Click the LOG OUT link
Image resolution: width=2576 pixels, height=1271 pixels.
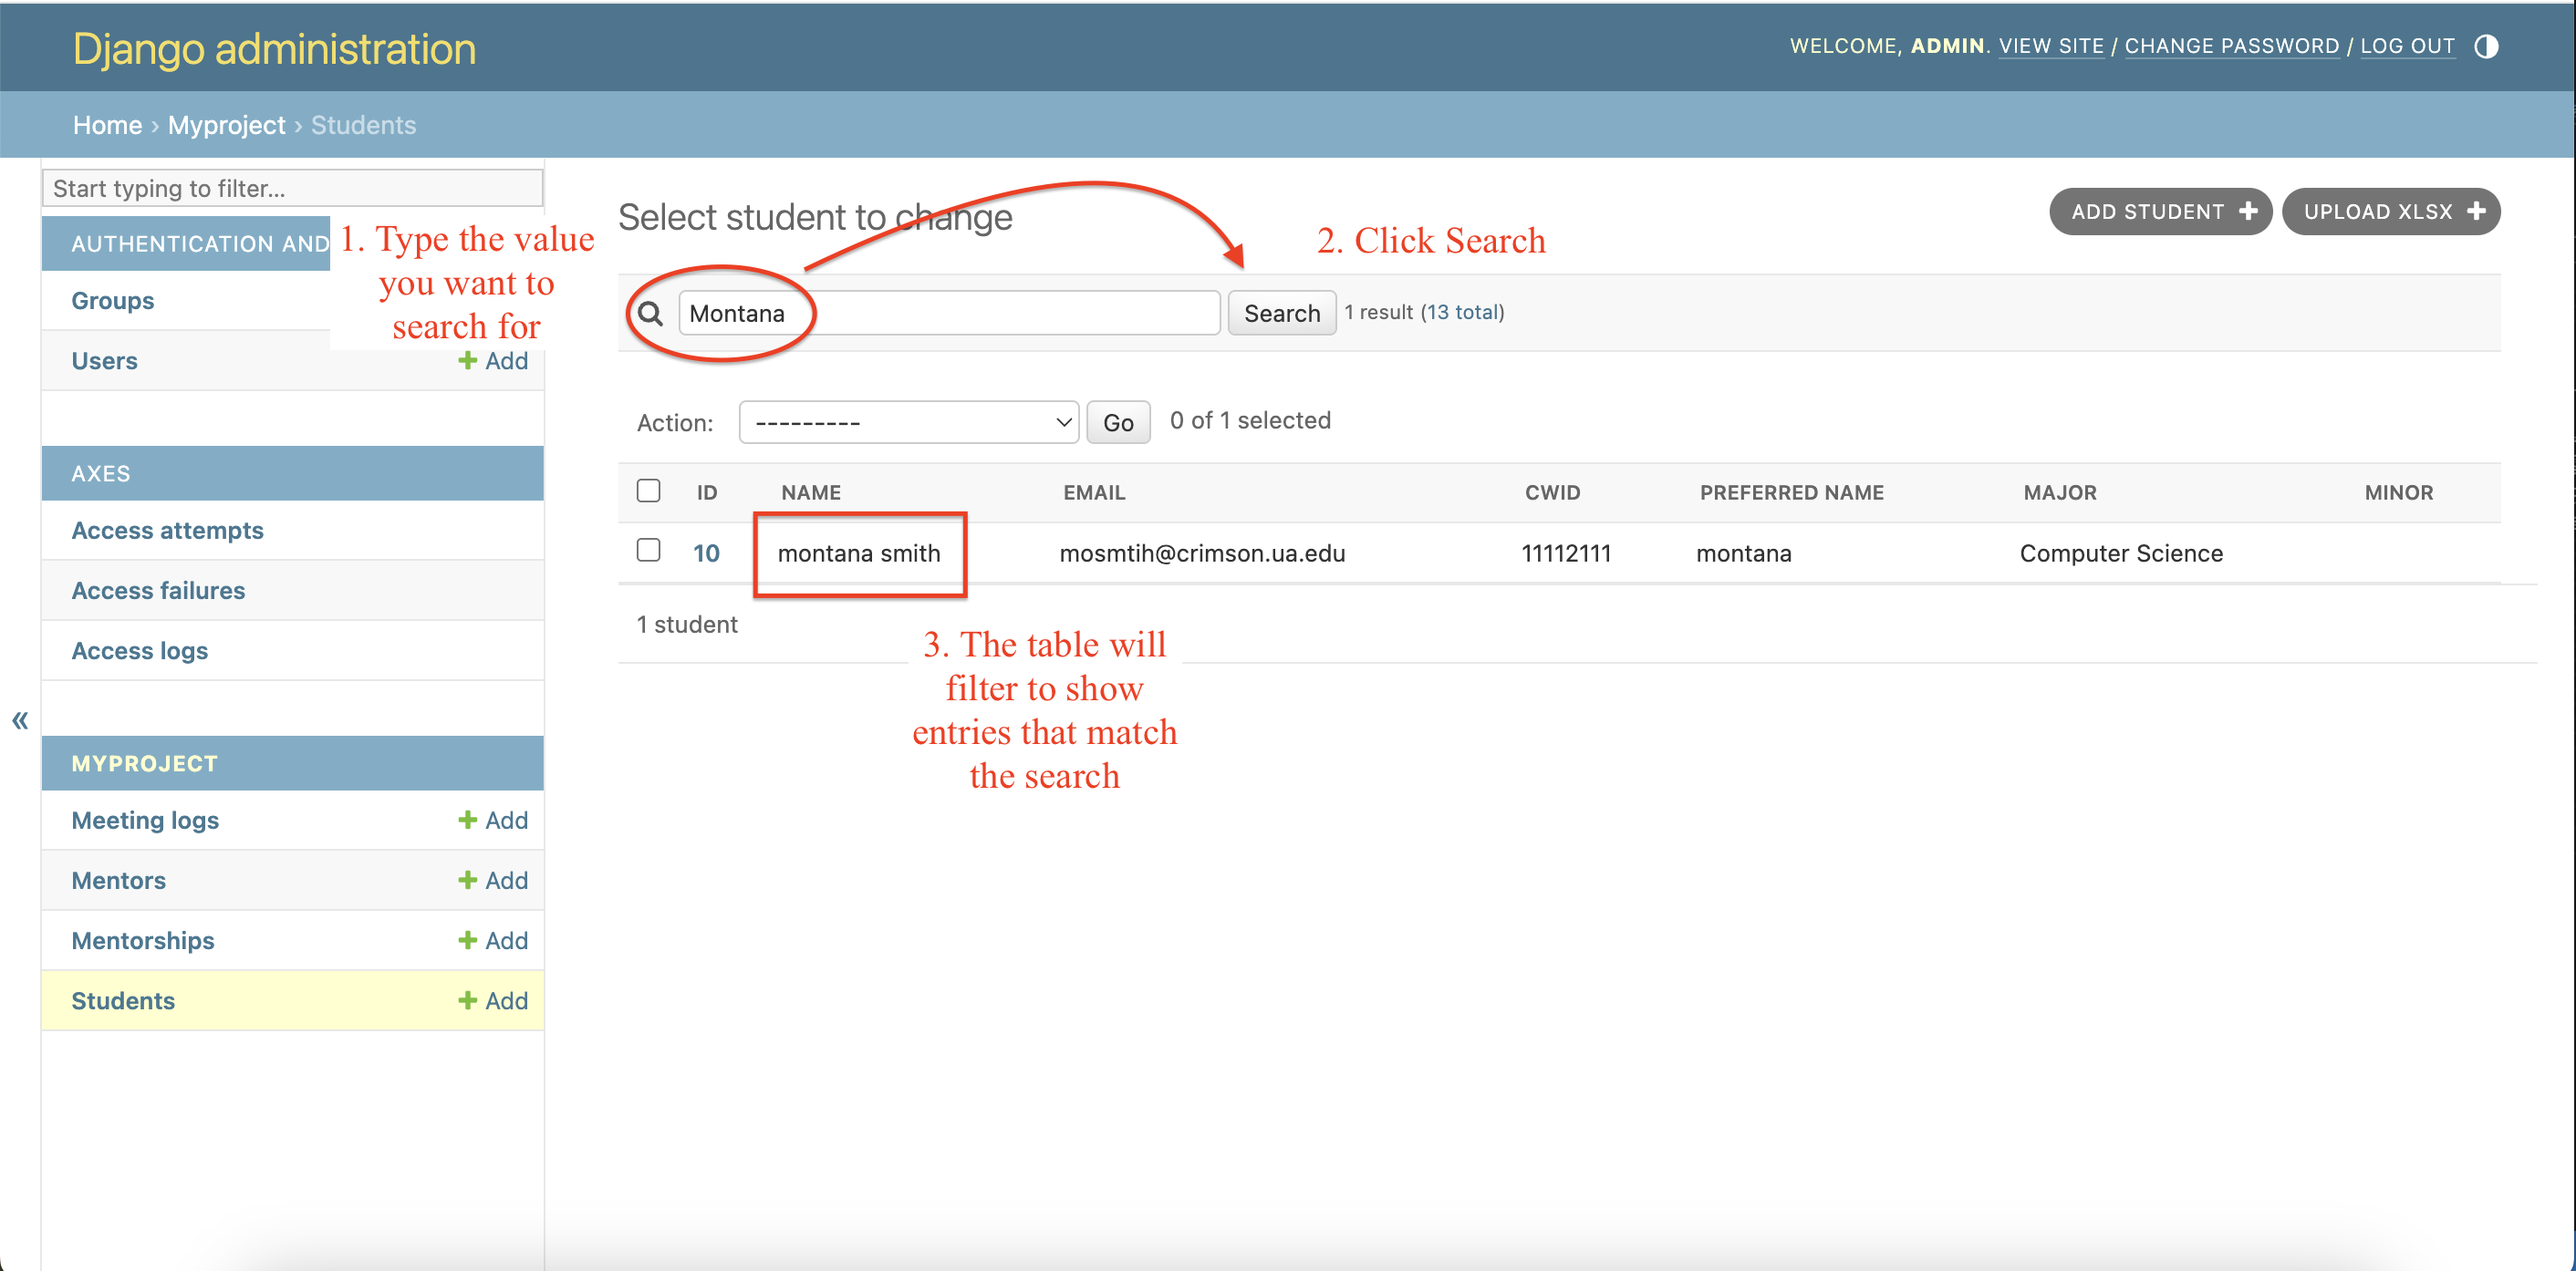coord(2408,46)
